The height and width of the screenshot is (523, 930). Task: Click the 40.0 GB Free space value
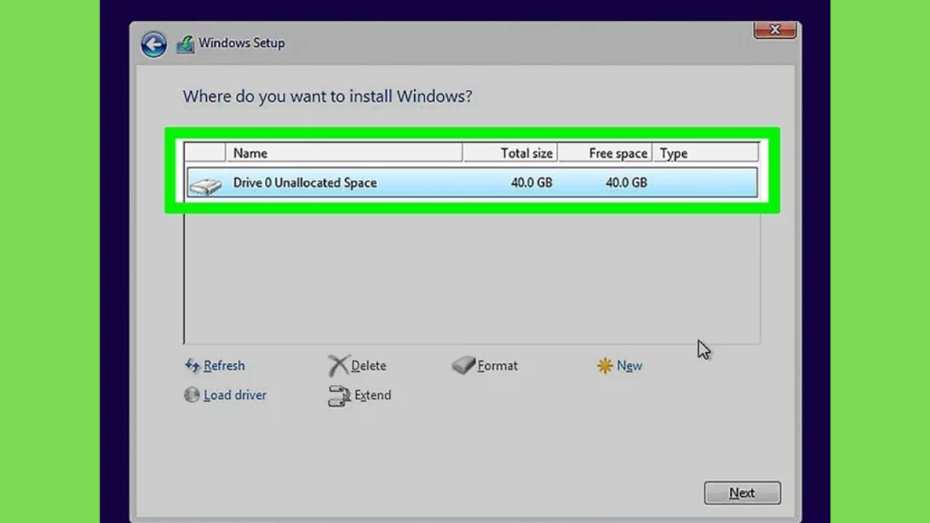pos(627,183)
